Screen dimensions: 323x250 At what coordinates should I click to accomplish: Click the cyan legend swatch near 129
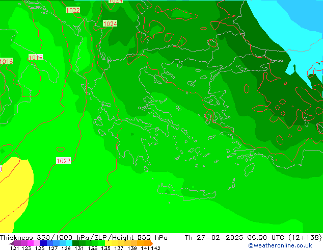[x=69, y=243]
